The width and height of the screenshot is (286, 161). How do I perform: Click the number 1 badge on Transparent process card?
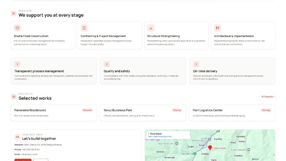[x=17, y=64]
